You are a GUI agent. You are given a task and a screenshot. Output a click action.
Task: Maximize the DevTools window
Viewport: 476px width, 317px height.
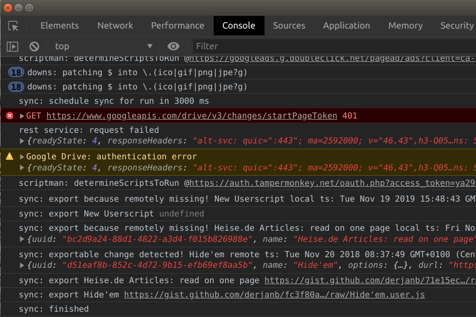tap(29, 8)
